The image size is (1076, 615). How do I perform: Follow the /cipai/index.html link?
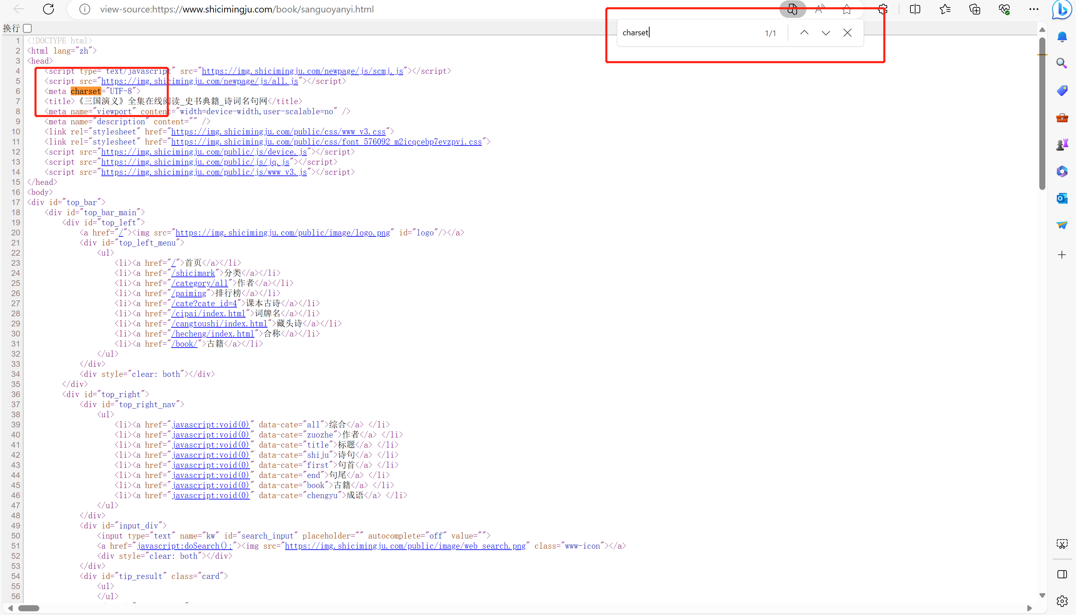pos(208,314)
